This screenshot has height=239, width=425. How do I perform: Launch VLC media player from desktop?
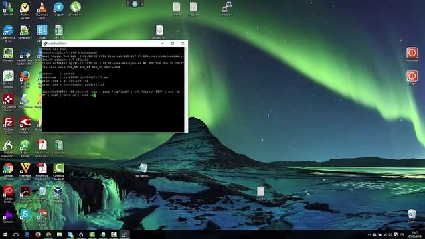[42, 11]
